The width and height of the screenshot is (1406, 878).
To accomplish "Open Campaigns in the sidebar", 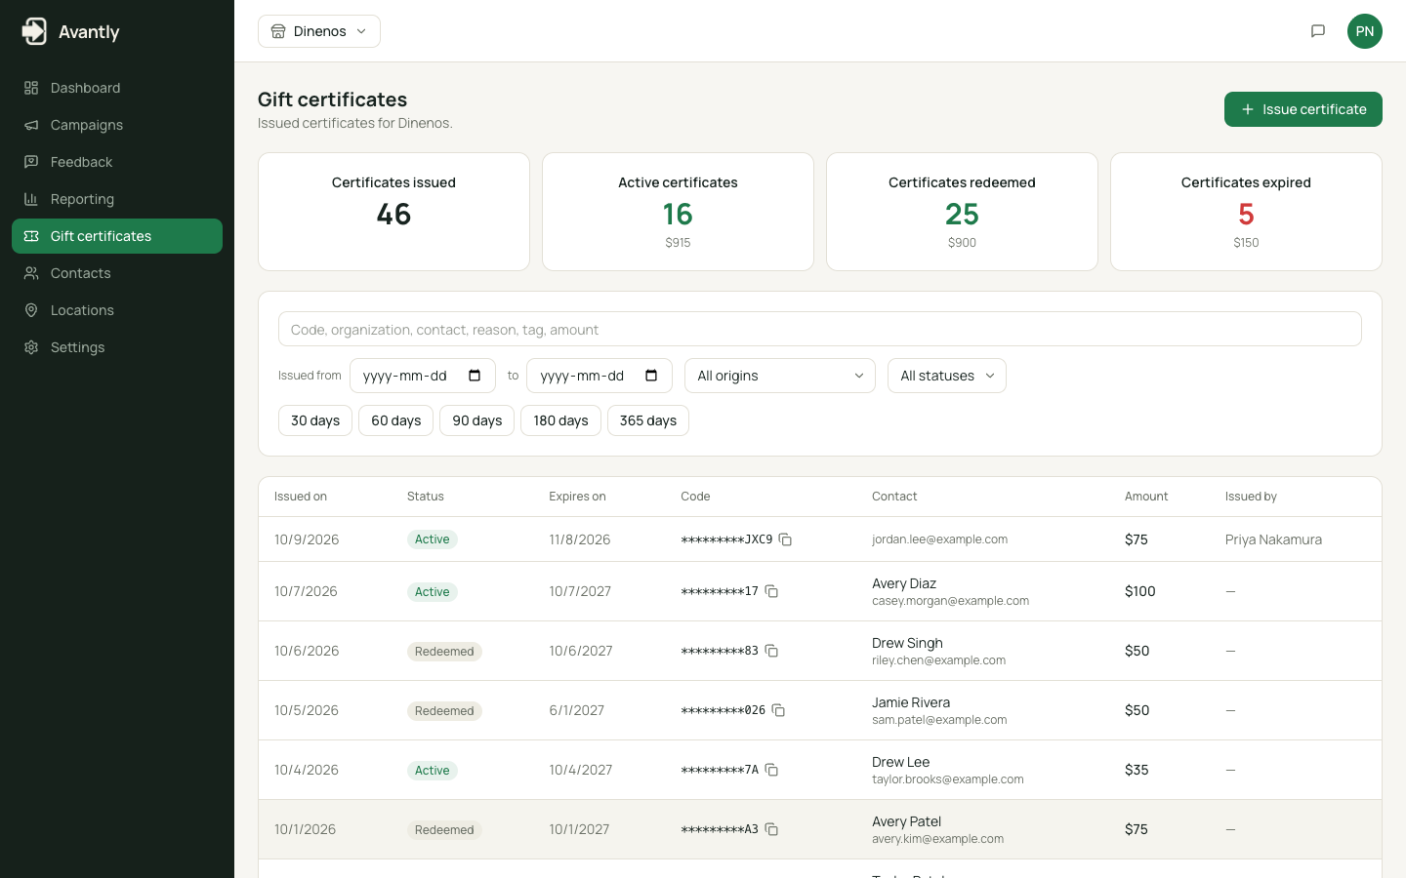I will 117,125.
